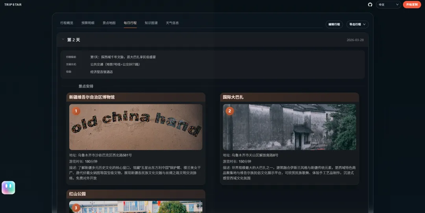Click the 经济型连锁酒店 accommodation text
This screenshot has height=213, width=425.
[x=102, y=72]
